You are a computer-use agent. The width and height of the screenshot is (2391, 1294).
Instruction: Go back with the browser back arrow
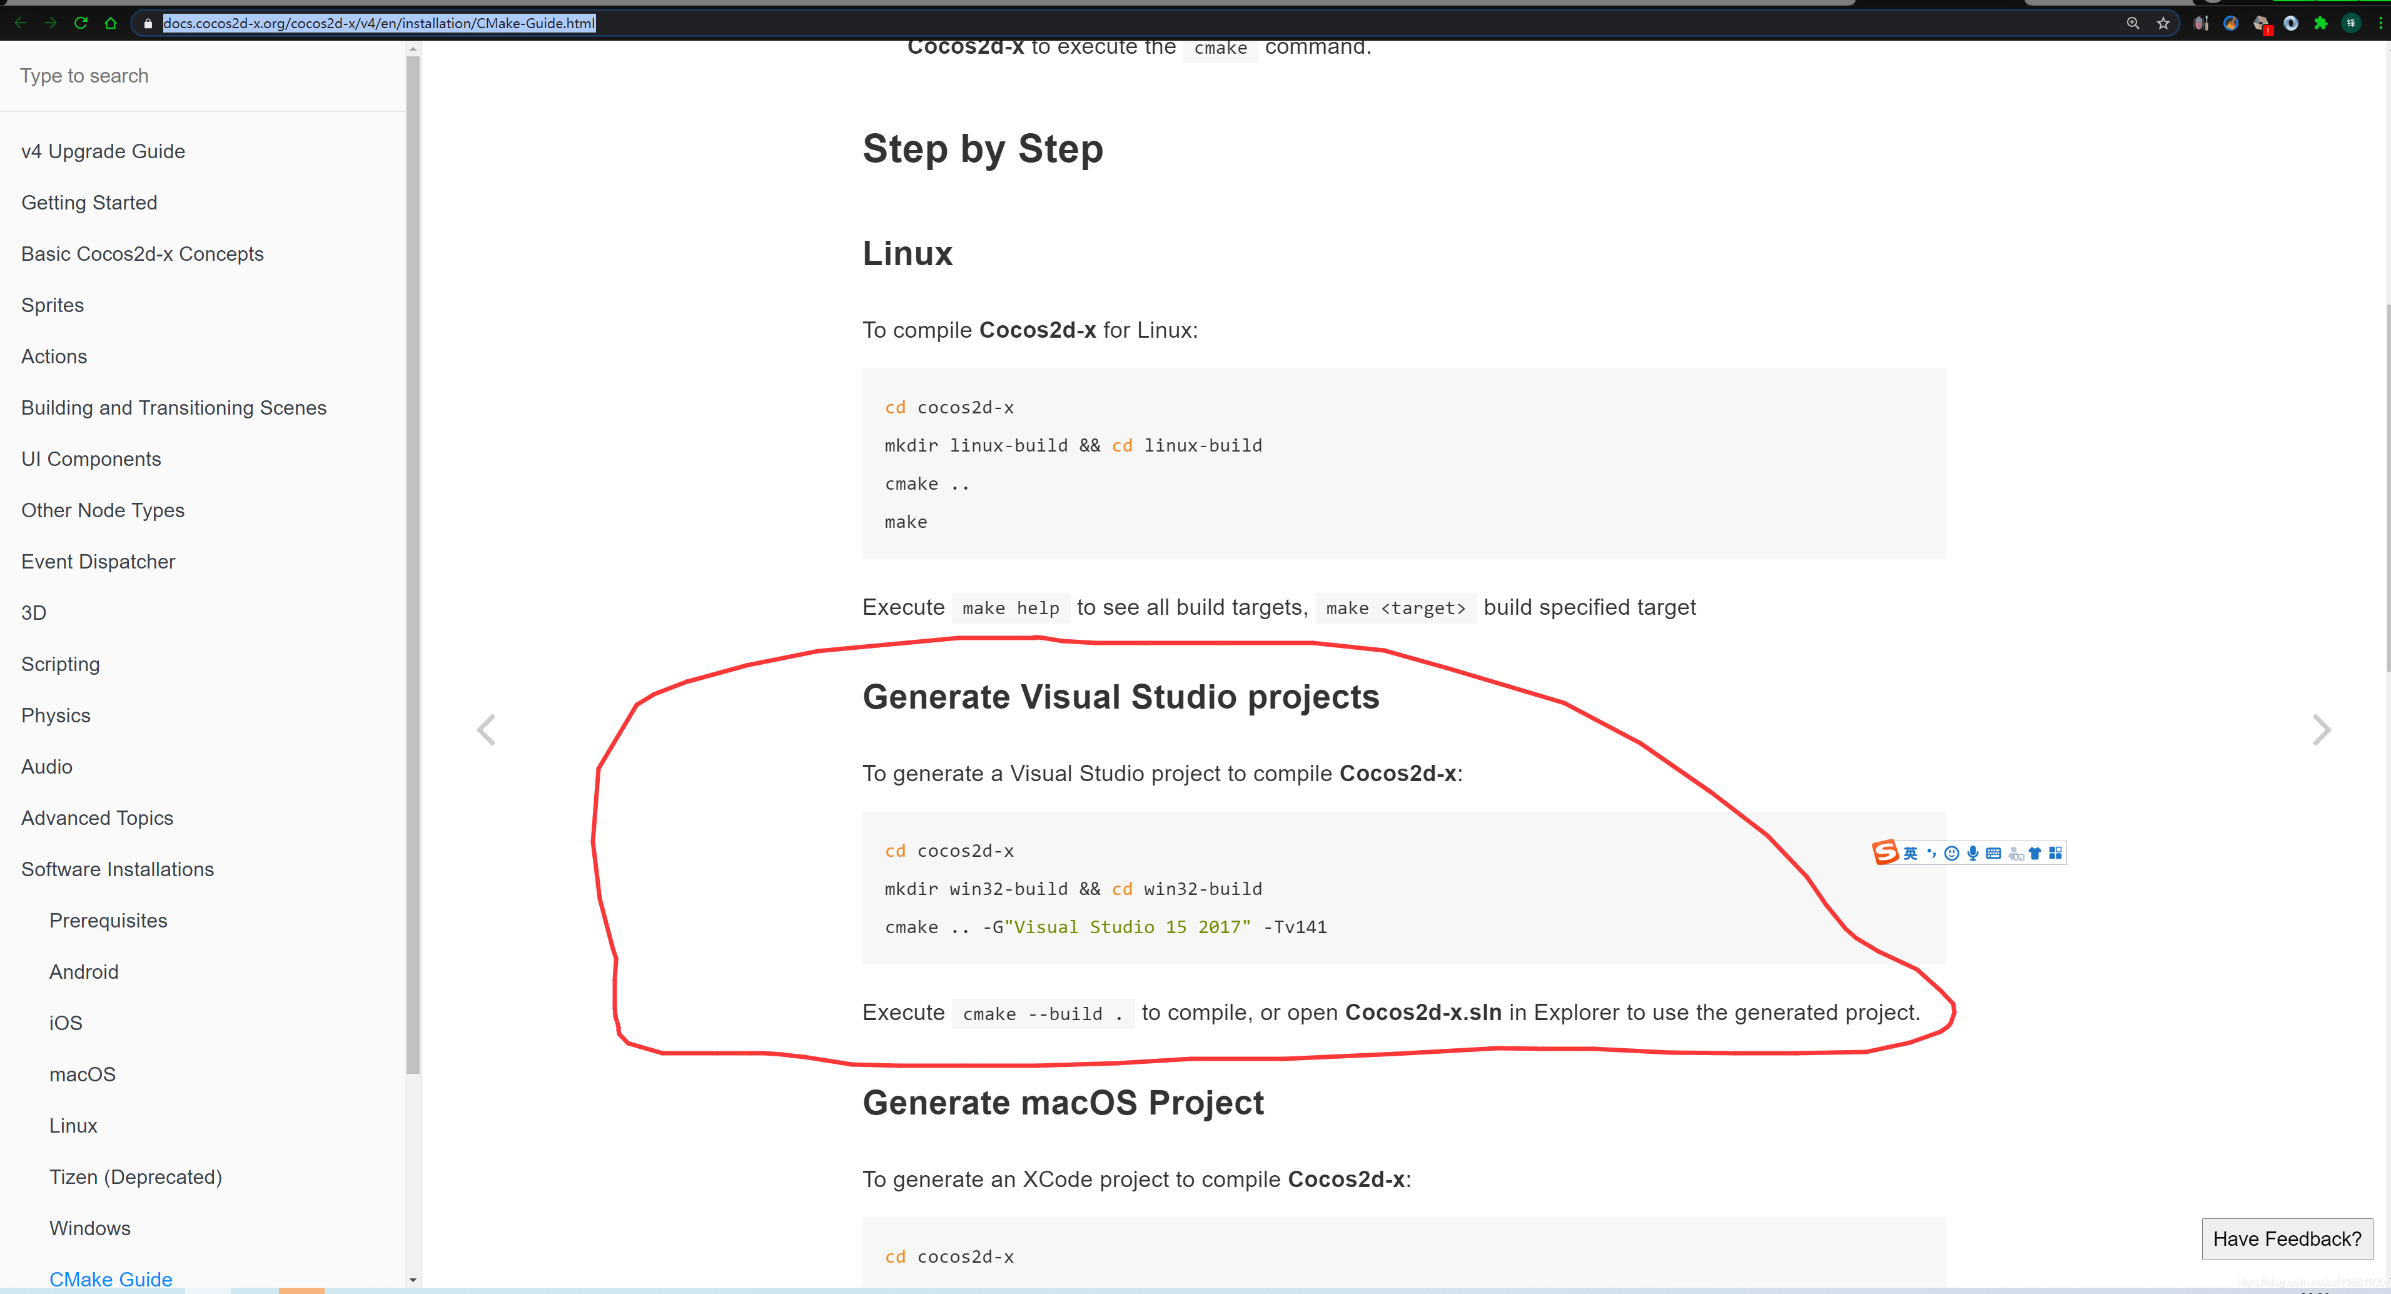[x=21, y=23]
